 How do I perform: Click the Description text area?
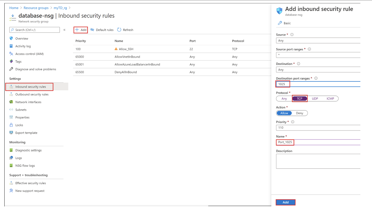pyautogui.click(x=318, y=161)
